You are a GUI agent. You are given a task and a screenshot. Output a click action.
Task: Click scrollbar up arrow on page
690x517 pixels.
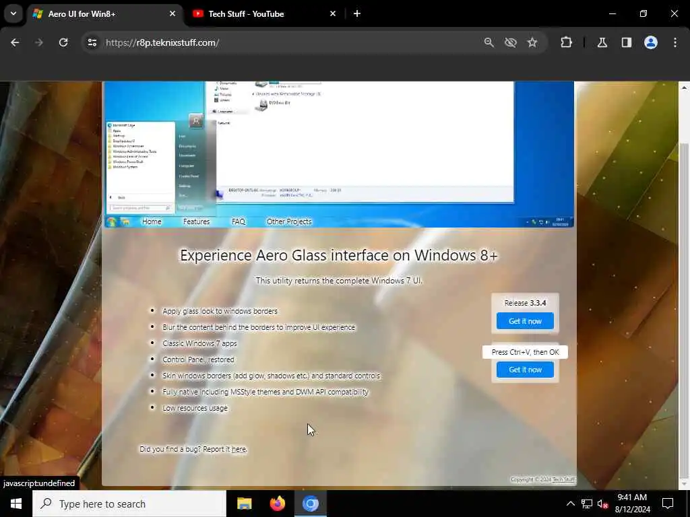tap(684, 88)
